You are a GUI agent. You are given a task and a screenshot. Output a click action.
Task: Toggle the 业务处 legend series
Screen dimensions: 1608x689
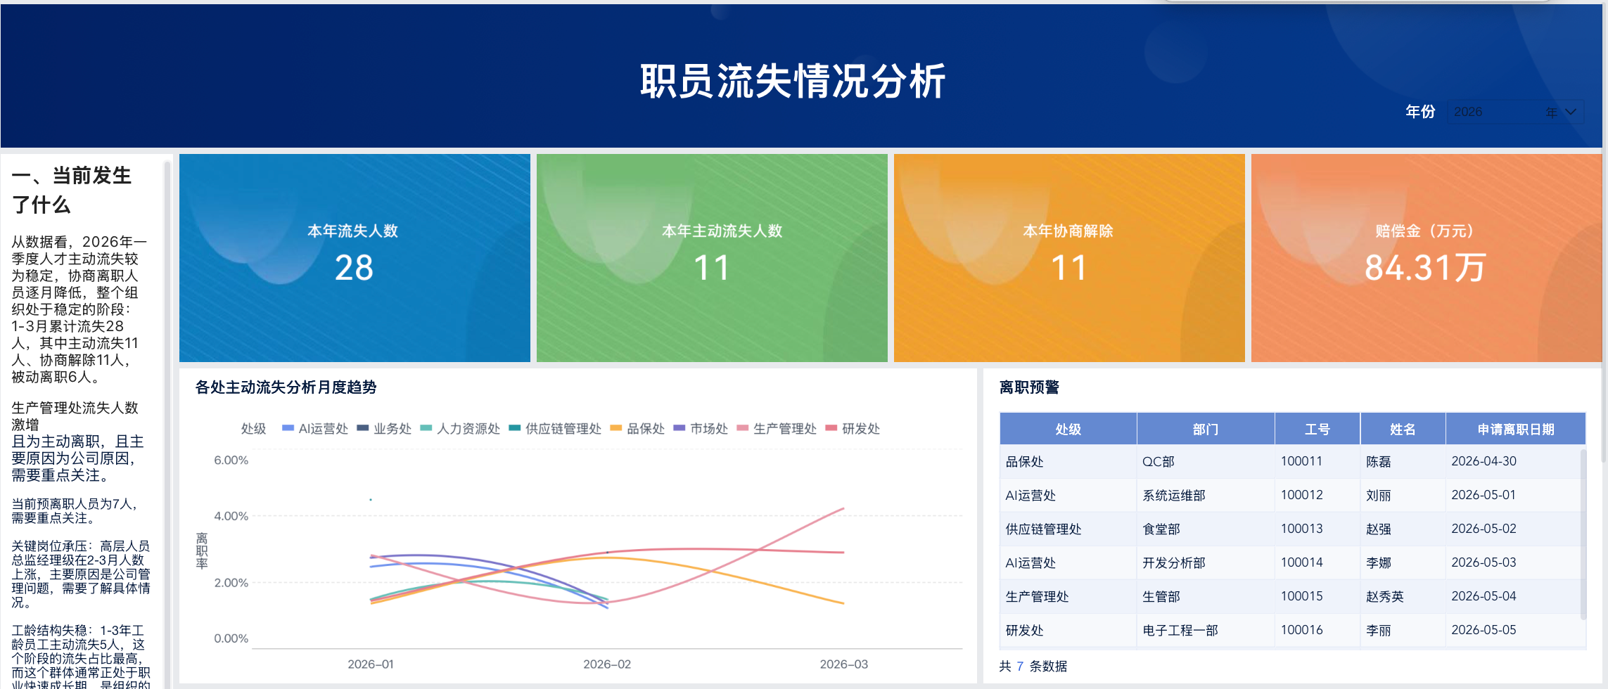[x=384, y=428]
